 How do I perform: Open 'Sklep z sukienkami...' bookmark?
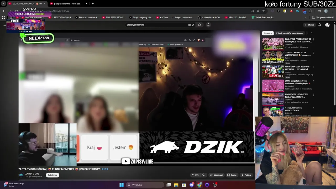click(182, 18)
